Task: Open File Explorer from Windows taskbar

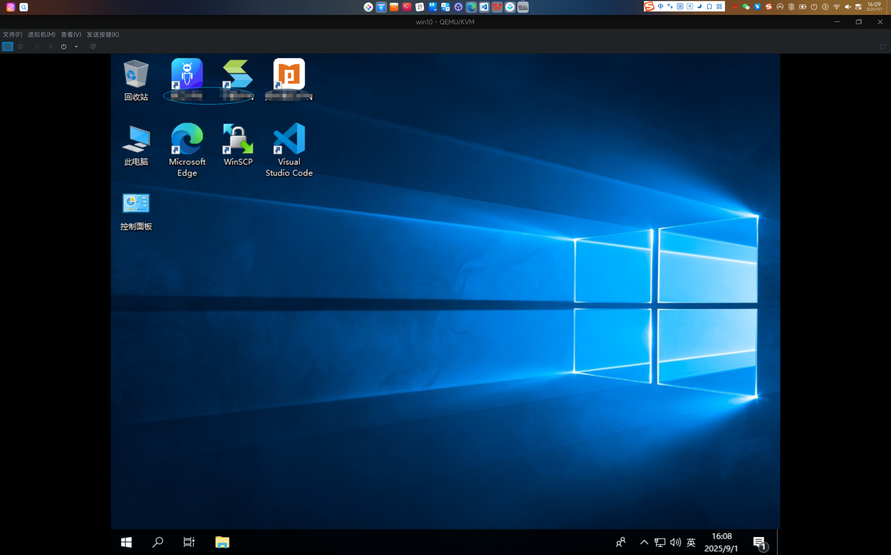Action: click(222, 542)
